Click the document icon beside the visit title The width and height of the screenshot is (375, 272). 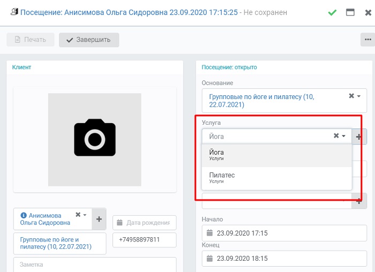[x=14, y=11]
